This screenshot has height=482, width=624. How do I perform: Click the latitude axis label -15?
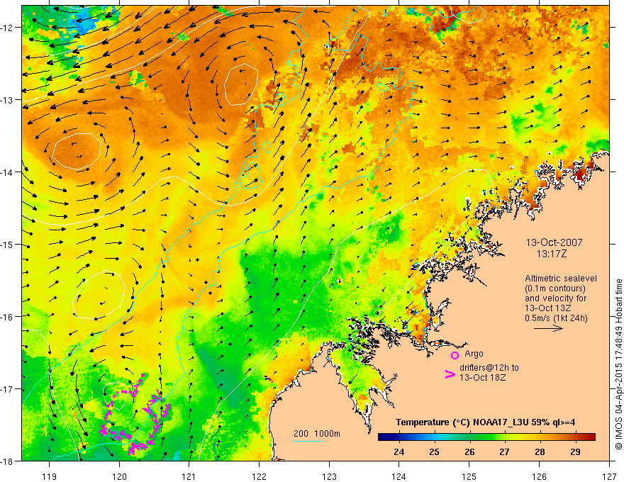[7, 245]
